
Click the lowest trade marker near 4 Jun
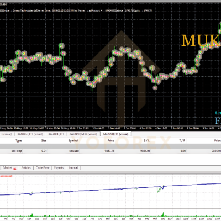pyautogui.click(x=155, y=88)
